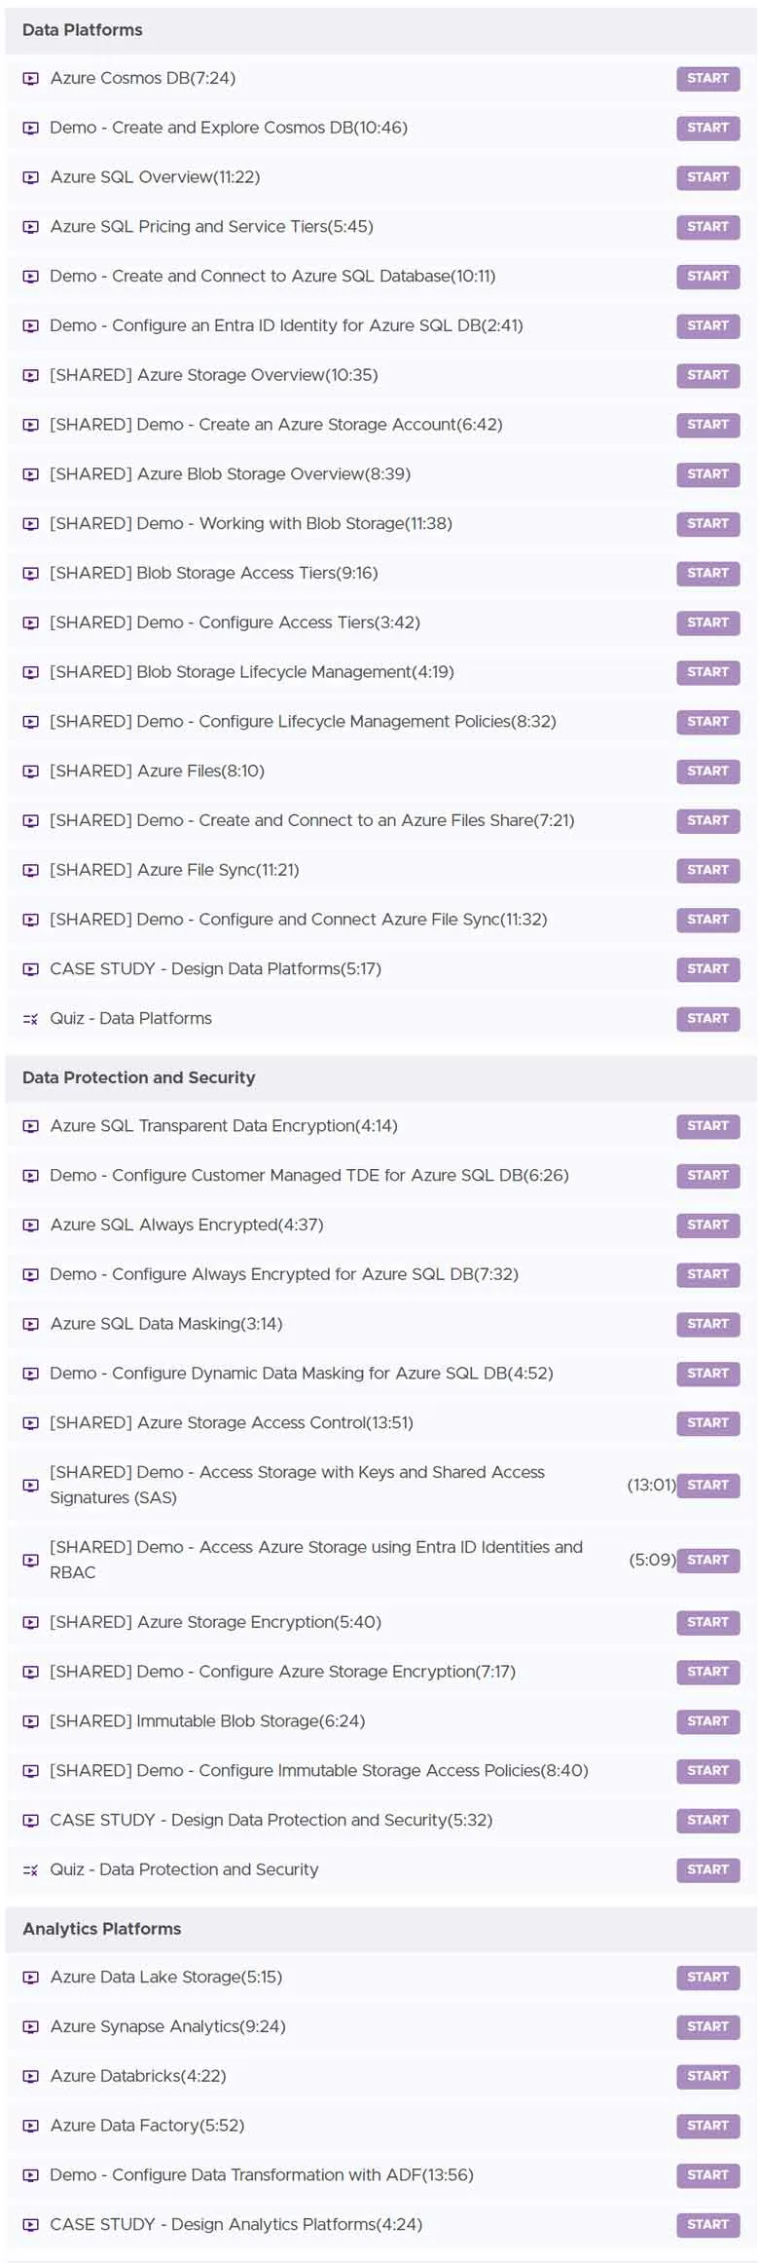The image size is (759, 2263).
Task: Open [SHARED] Azure File Sync(11:21) lesson title
Action: click(x=175, y=871)
